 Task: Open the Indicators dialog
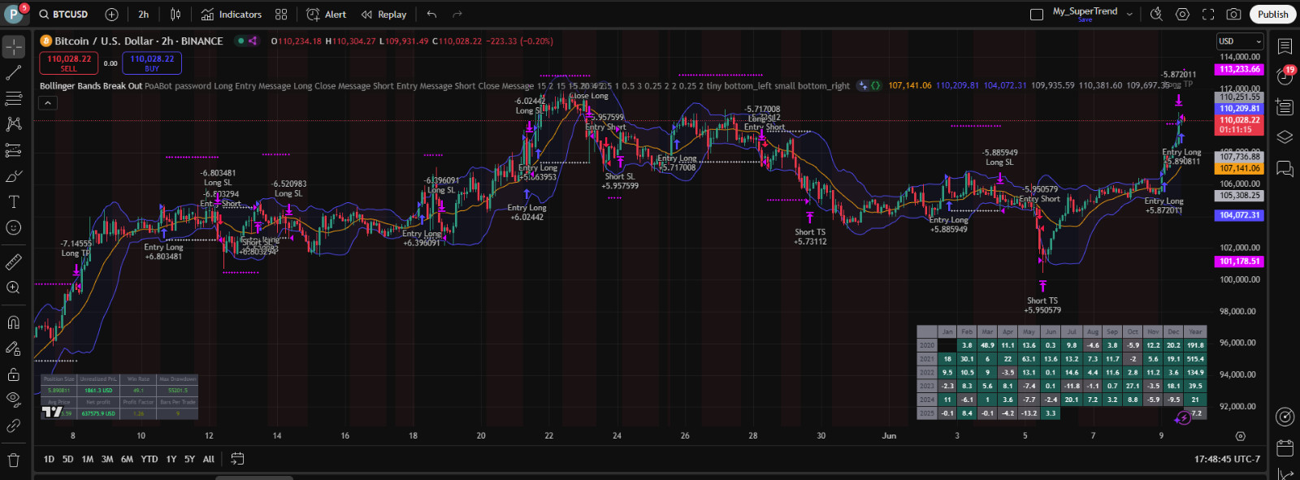(232, 14)
